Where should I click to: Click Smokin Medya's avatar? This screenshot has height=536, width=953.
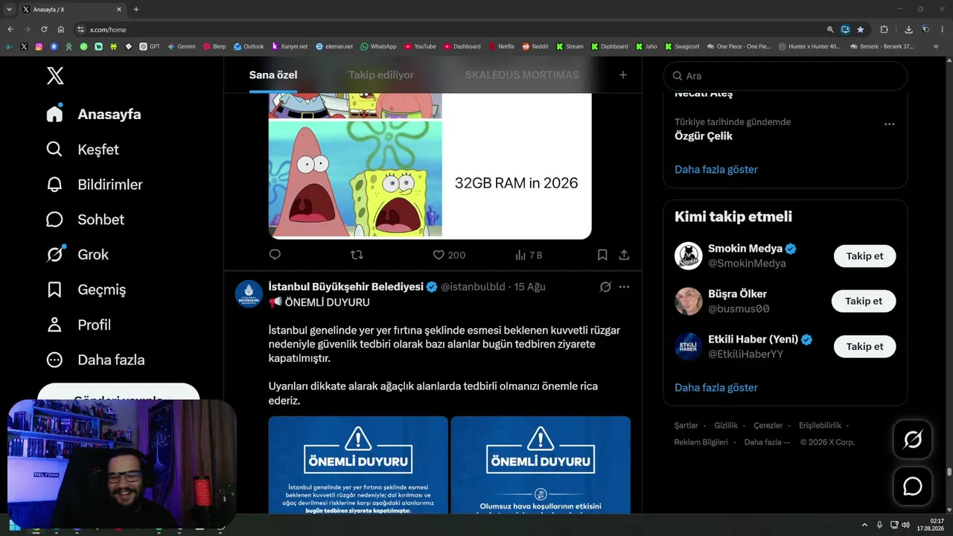tap(689, 255)
